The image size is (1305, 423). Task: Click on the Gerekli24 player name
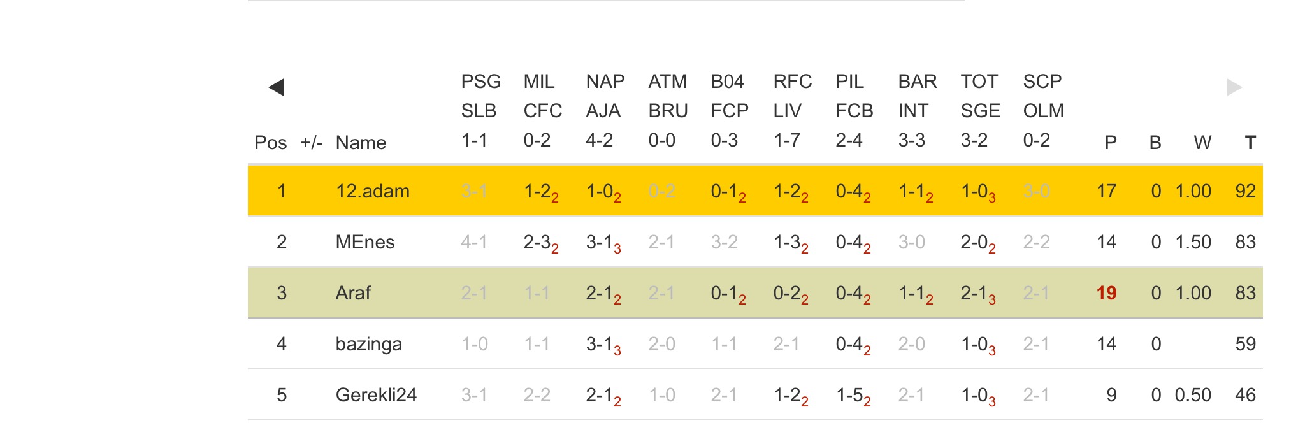(376, 395)
